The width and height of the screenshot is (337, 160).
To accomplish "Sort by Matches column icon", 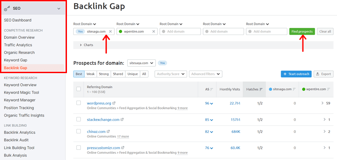I will (x=261, y=90).
